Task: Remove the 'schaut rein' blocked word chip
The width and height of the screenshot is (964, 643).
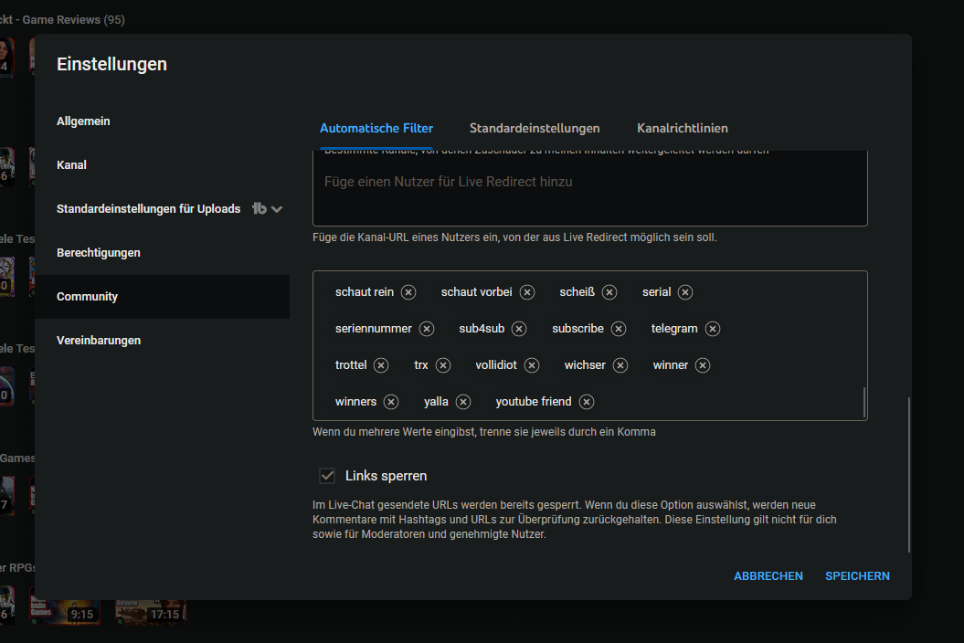Action: pos(408,292)
